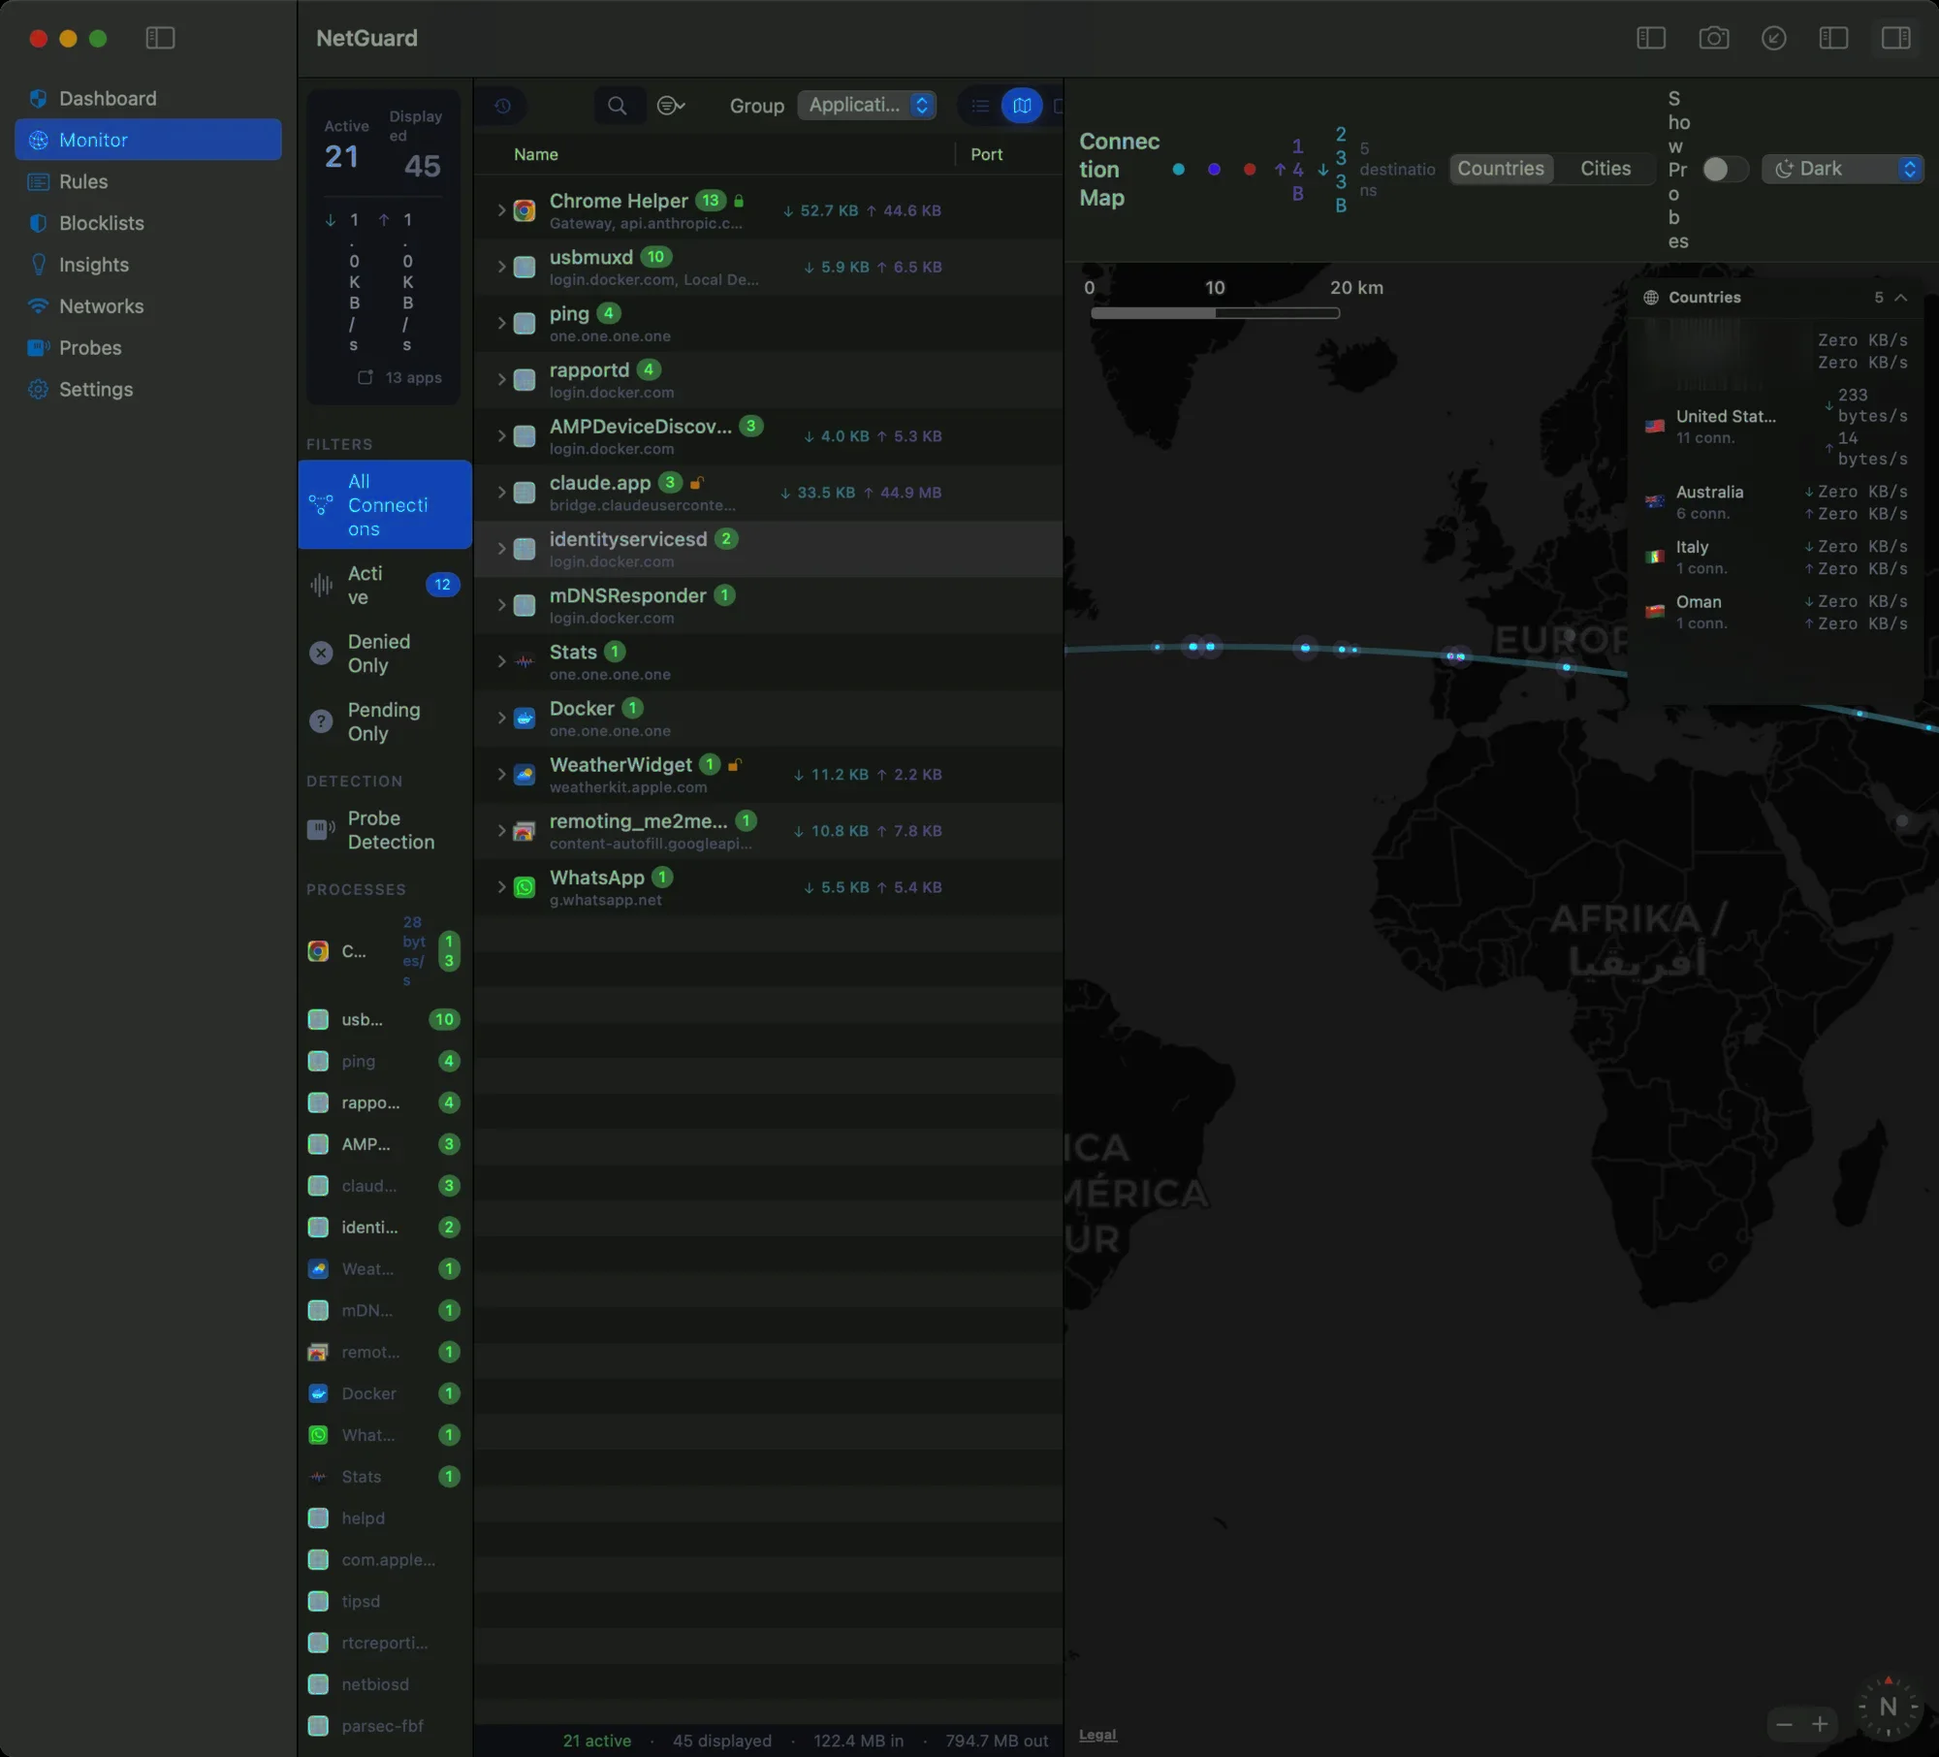
Task: Select the Countries segment
Action: tap(1501, 169)
